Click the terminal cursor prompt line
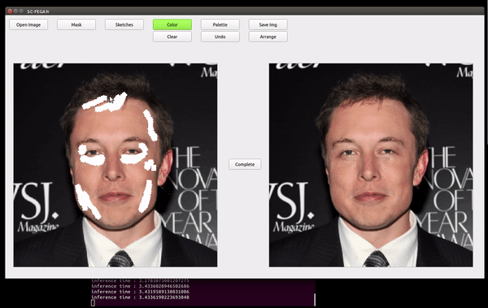Viewport: 488px width, 308px height. (x=93, y=302)
